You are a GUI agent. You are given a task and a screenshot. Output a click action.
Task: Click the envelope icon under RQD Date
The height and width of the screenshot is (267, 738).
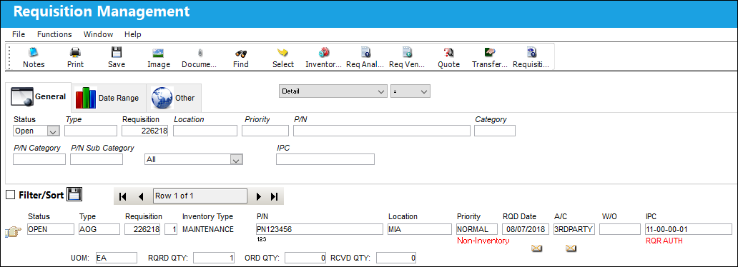coord(536,248)
